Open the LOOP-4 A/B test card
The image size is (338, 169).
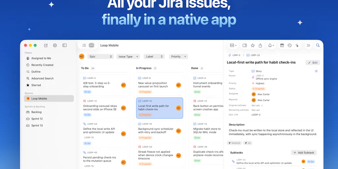[104, 85]
